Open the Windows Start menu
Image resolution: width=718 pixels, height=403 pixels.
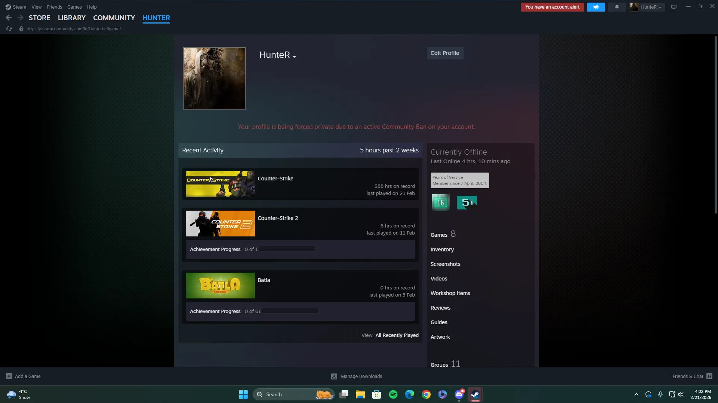(243, 394)
